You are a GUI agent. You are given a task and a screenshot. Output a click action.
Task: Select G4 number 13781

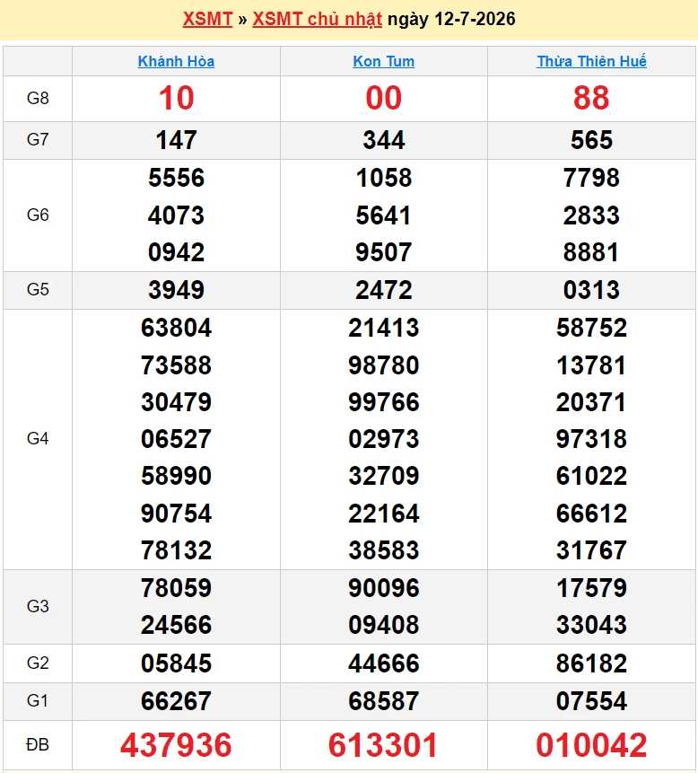click(591, 365)
